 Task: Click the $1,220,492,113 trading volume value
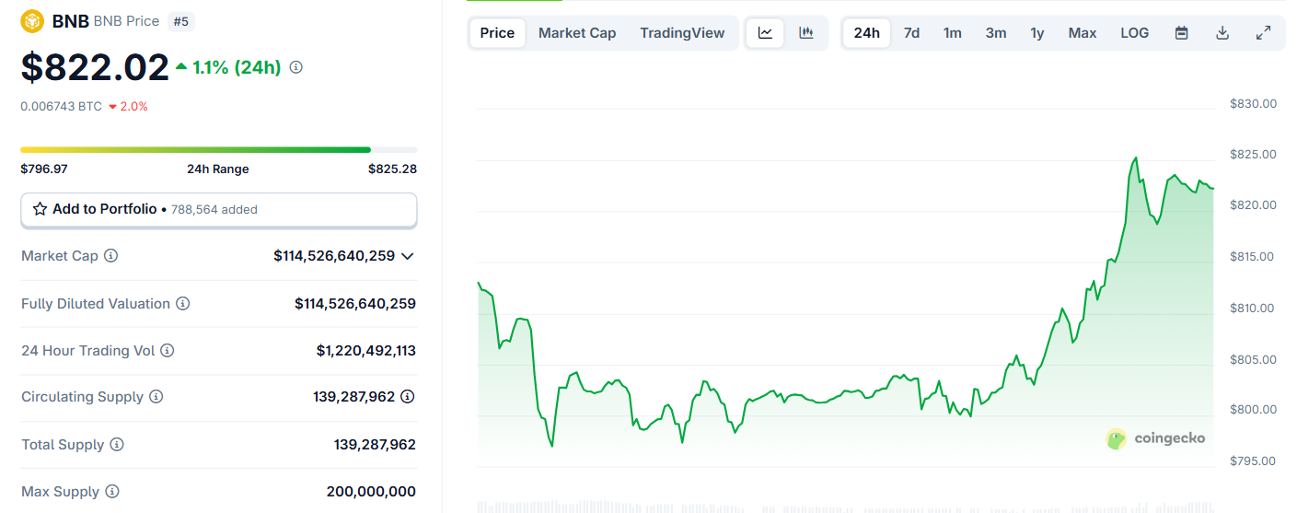[366, 351]
